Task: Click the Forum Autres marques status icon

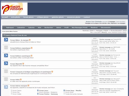Action: [x=6, y=87]
